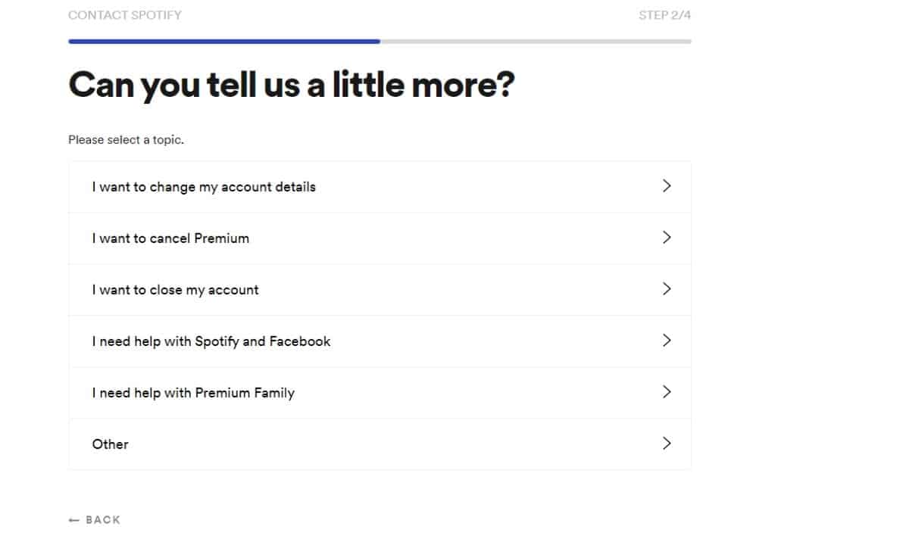Open 'I need help with Spotify and Facebook'

(211, 341)
